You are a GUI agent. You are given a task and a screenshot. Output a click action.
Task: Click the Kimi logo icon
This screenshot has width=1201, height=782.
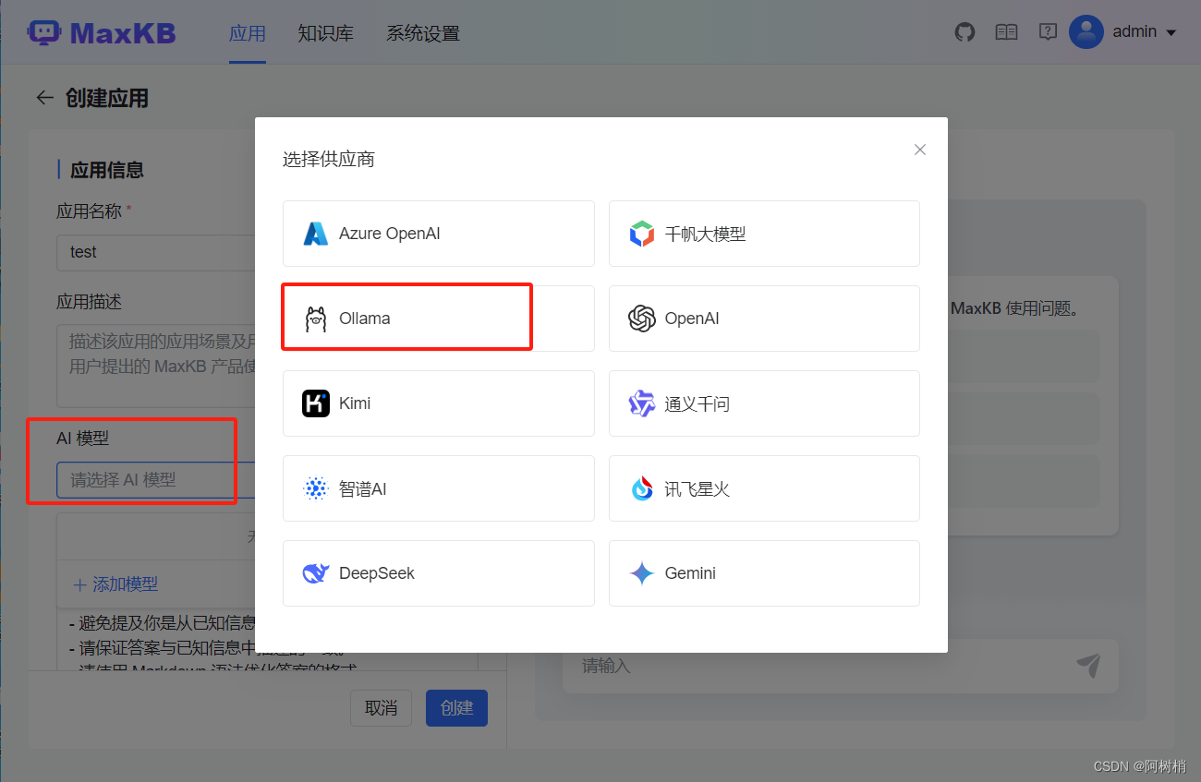pos(316,403)
